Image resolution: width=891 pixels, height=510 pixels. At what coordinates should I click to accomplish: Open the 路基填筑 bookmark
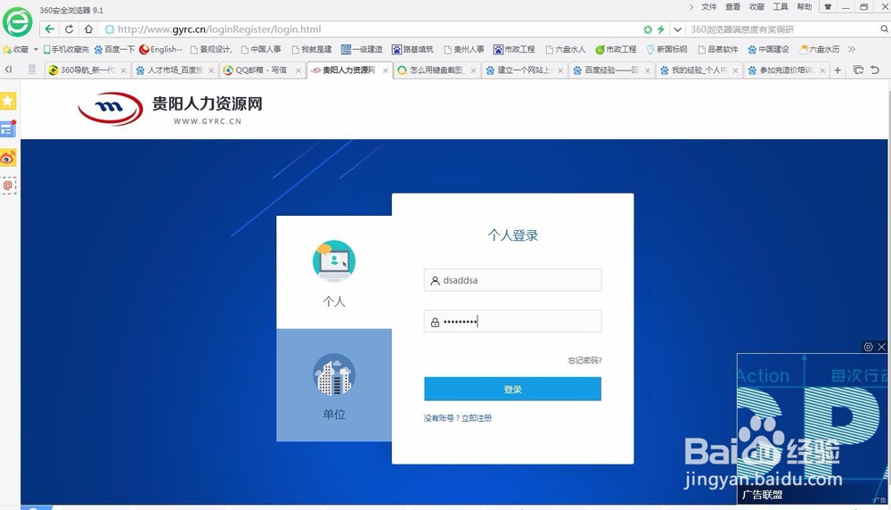tap(413, 49)
